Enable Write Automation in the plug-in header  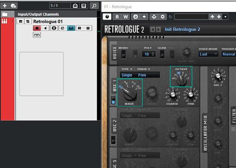click(125, 16)
